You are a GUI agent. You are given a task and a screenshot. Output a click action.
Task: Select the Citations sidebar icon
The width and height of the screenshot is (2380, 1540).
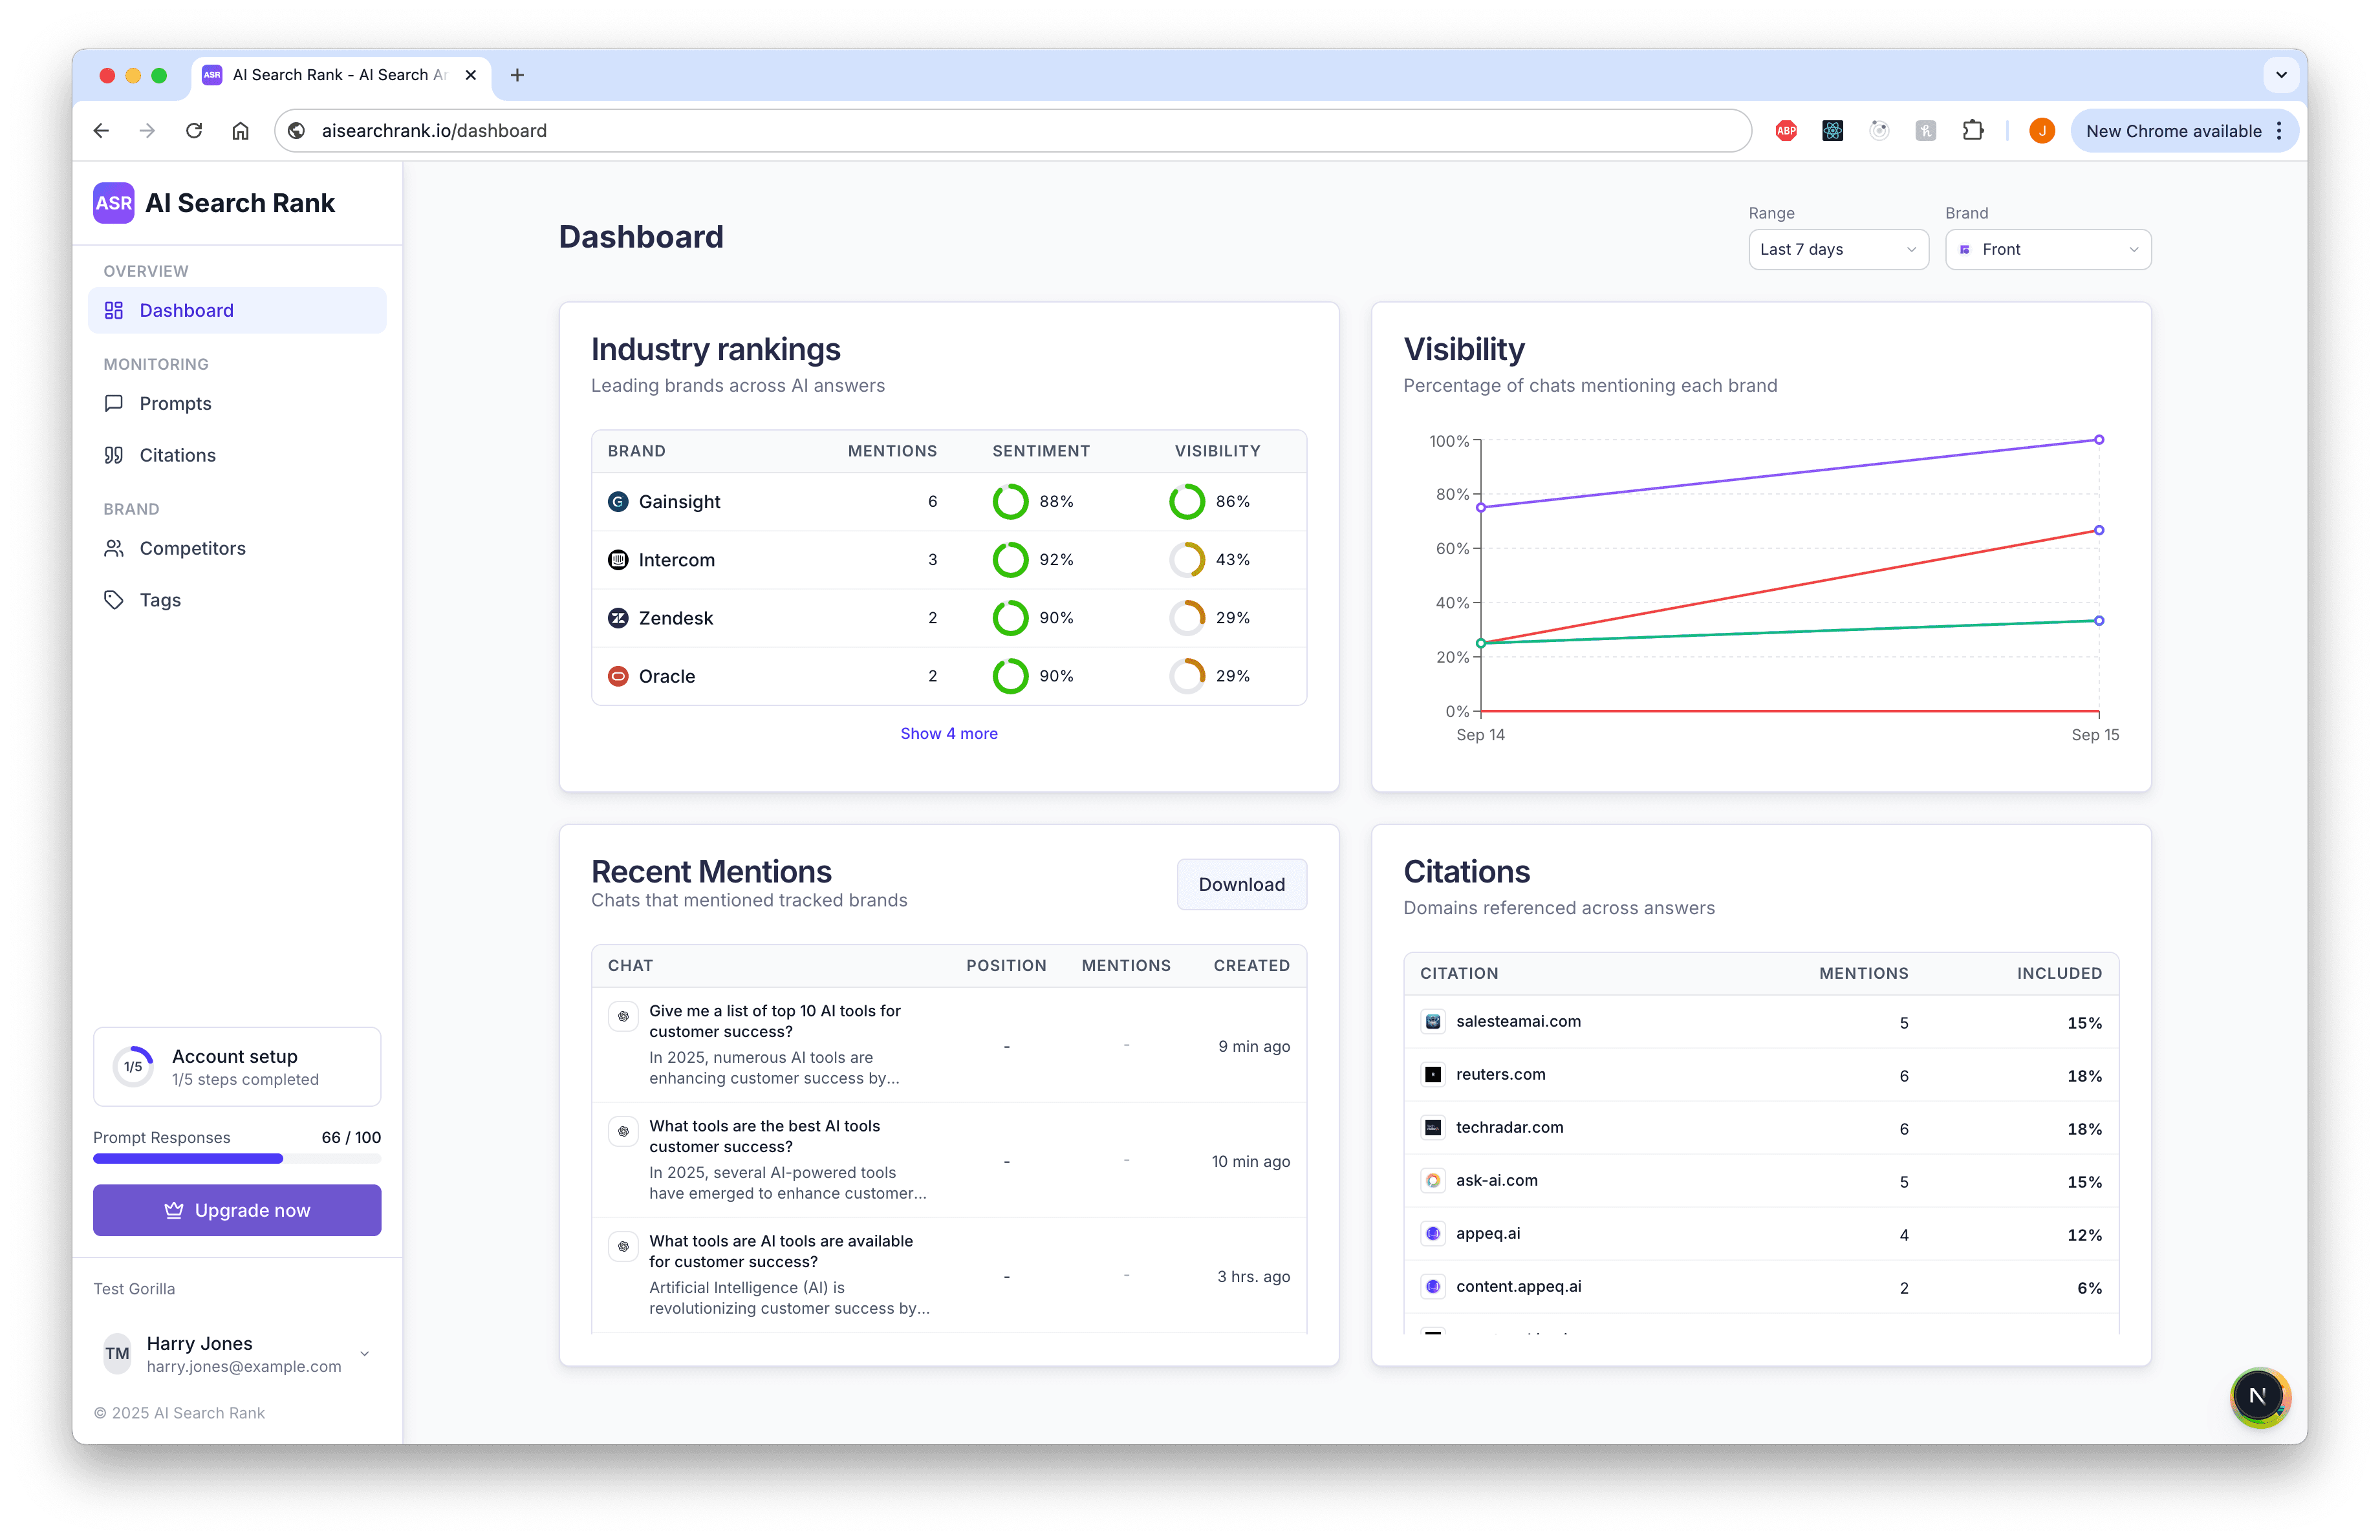(115, 455)
